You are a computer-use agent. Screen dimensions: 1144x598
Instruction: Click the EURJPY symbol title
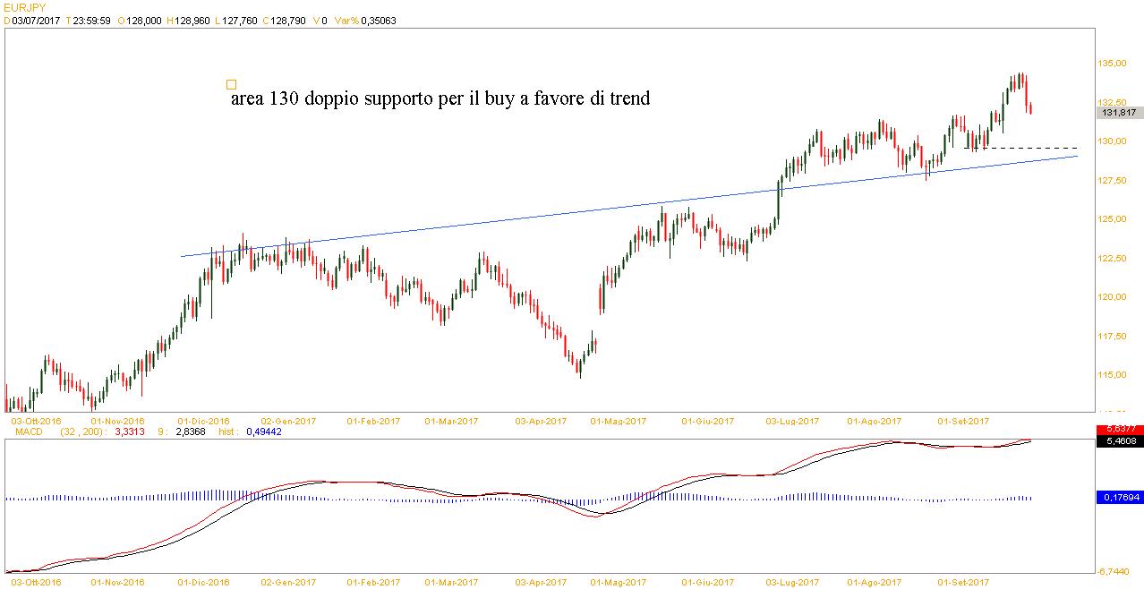click(24, 7)
